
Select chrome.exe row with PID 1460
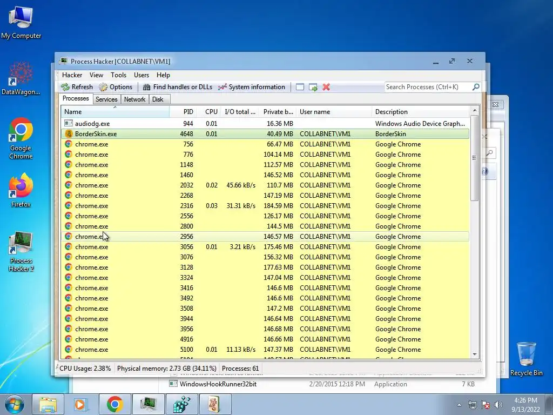point(265,175)
